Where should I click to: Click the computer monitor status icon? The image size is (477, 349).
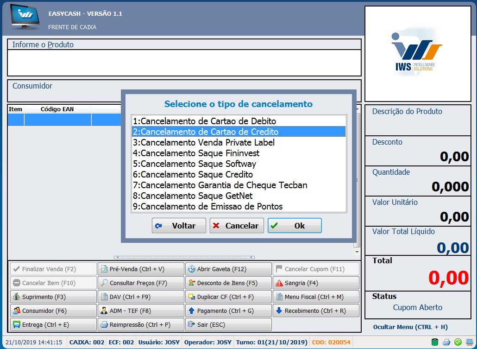(469, 343)
